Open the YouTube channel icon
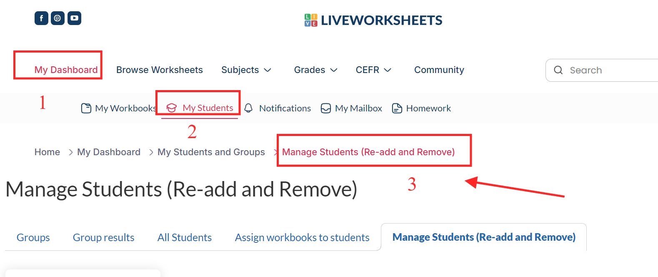This screenshot has height=277, width=658. [74, 18]
